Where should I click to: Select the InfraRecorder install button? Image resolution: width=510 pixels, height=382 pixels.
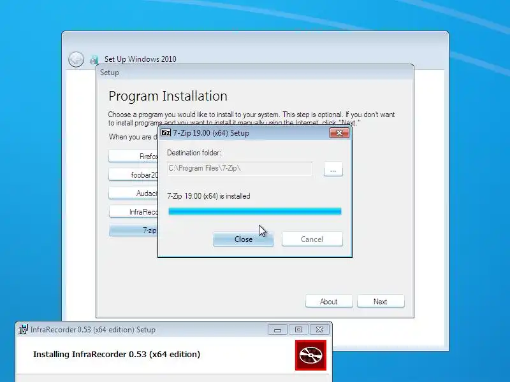pos(134,212)
